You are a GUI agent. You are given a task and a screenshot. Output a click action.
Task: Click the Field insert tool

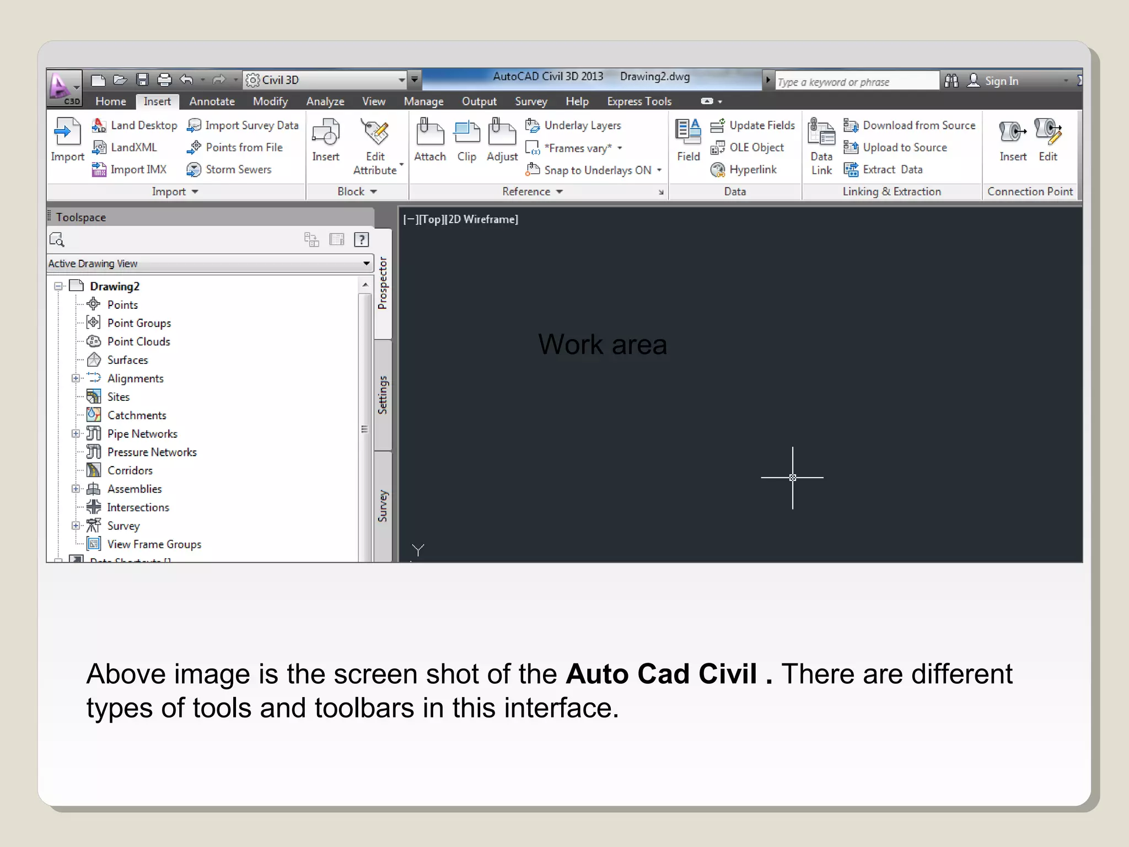(x=688, y=141)
